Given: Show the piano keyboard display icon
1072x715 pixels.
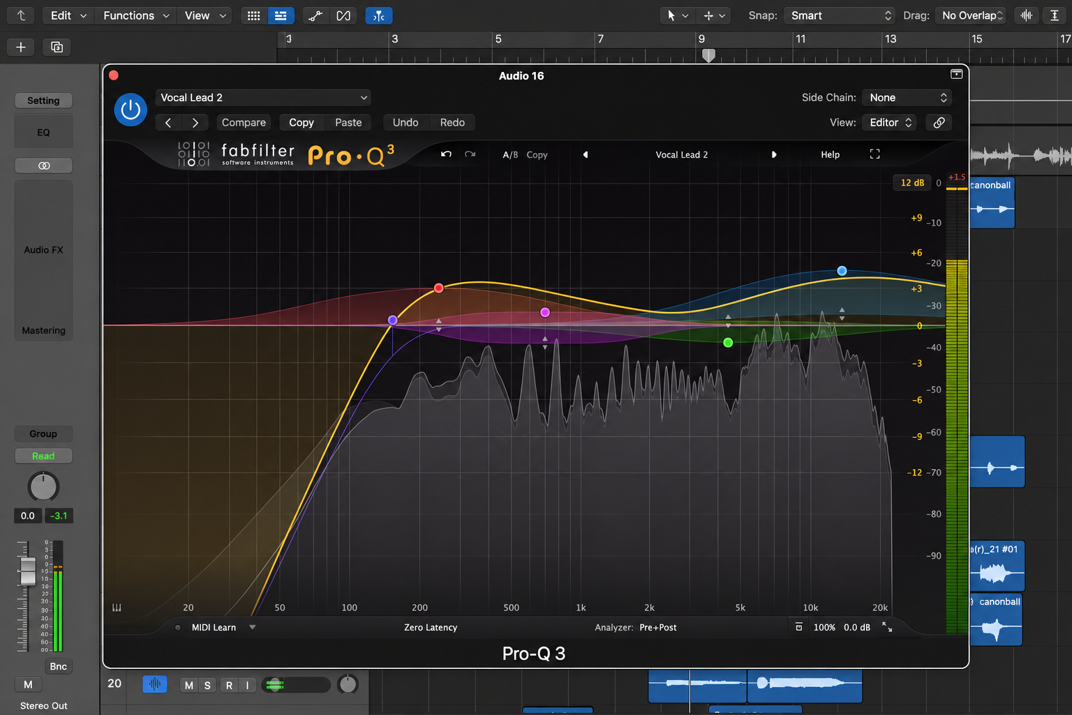Looking at the screenshot, I should click(117, 607).
